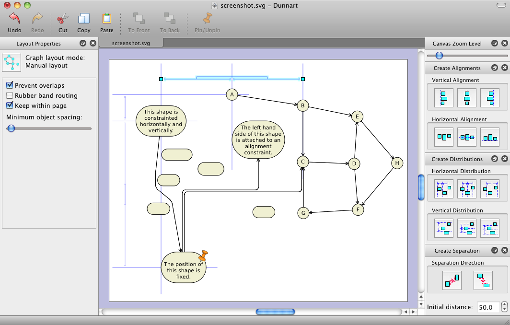Image resolution: width=510 pixels, height=325 pixels.
Task: Close the Create Separation panel
Action: 504,251
